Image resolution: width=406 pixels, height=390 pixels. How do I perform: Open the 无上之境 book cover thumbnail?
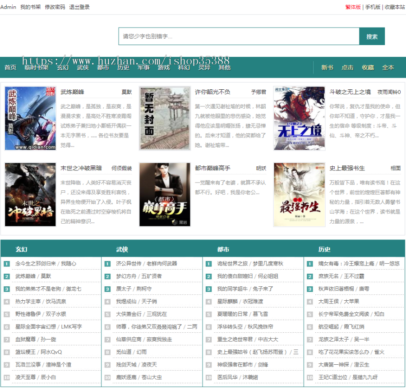tap(299, 118)
